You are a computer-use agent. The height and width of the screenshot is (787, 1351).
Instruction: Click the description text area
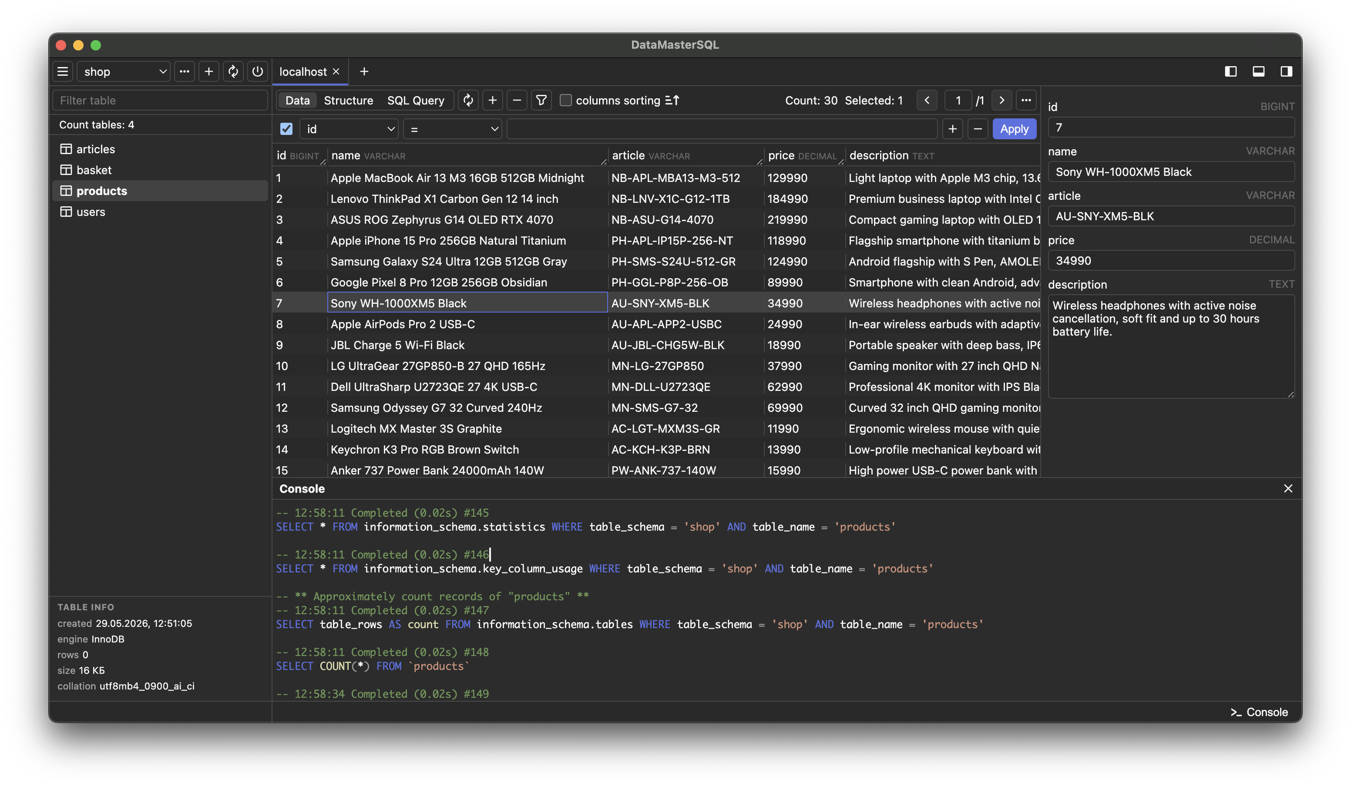pos(1171,346)
